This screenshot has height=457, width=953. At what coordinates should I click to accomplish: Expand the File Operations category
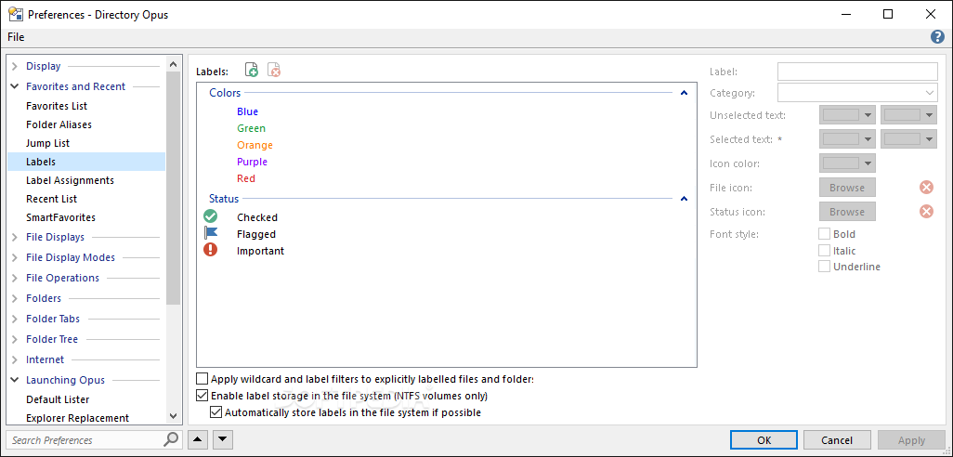[x=15, y=278]
